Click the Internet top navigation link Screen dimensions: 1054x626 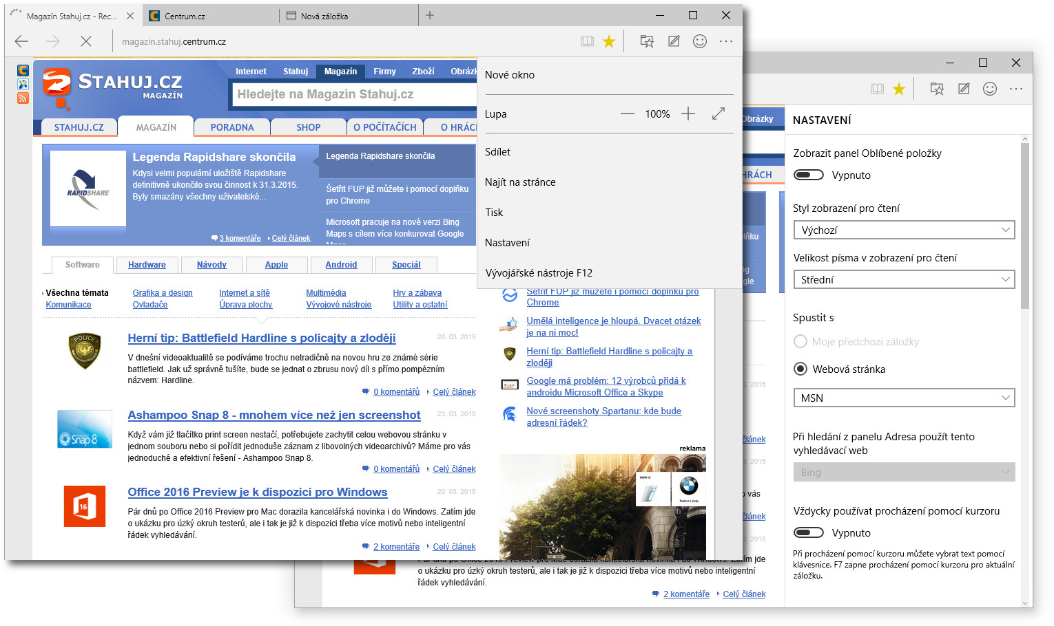[x=251, y=72]
